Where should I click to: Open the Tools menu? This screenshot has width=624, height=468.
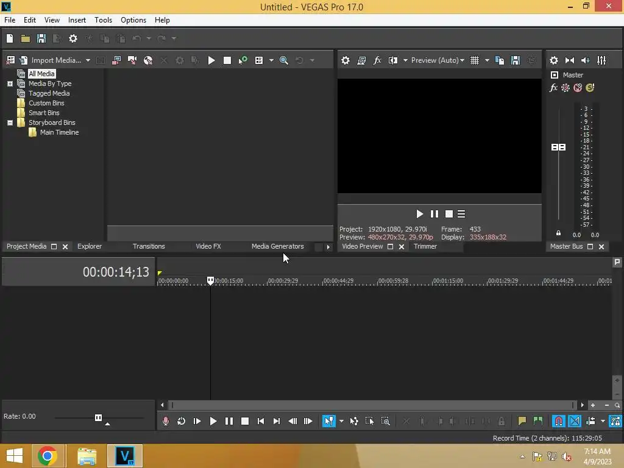point(103,20)
